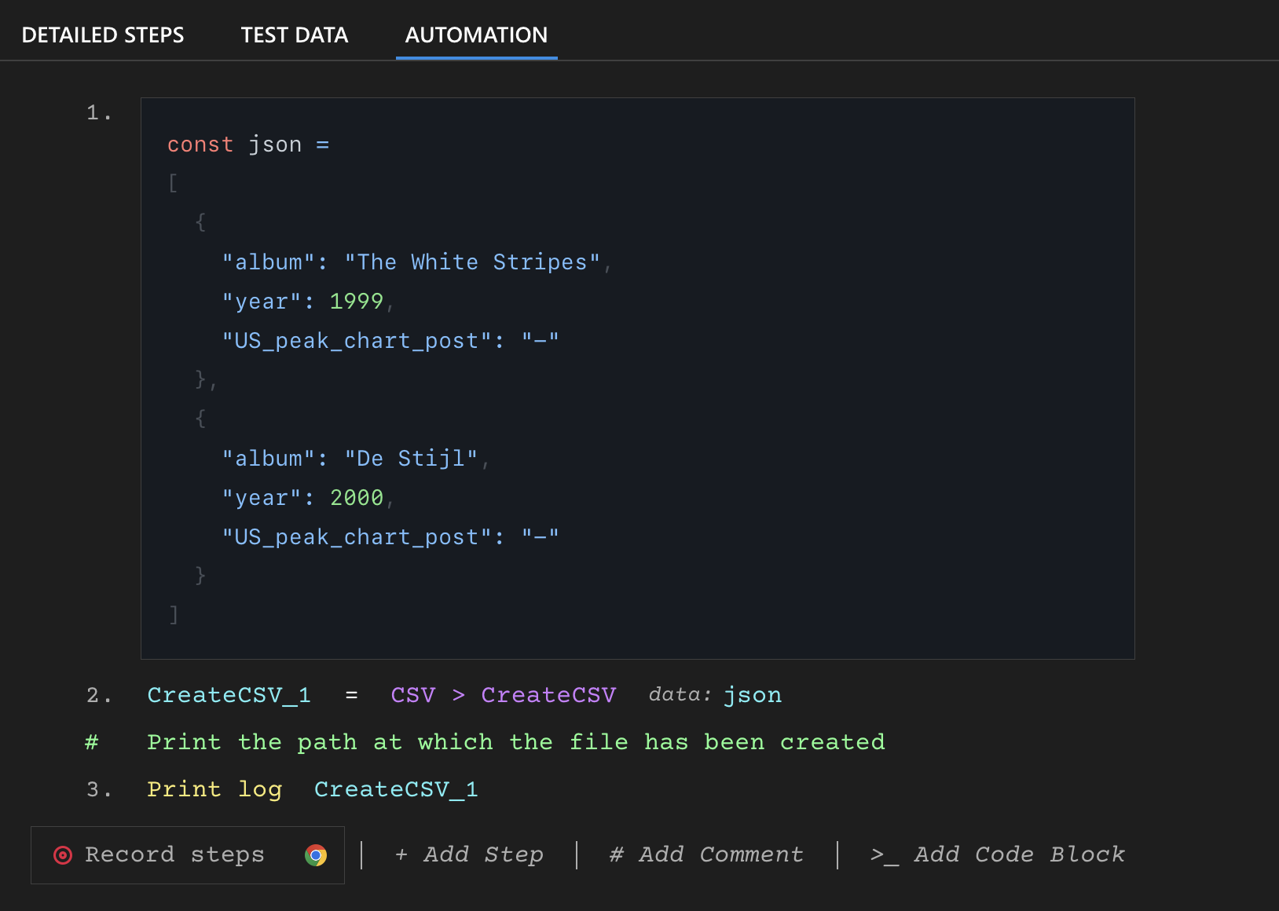The height and width of the screenshot is (911, 1279).
Task: Click the green comment about file path
Action: tap(515, 741)
